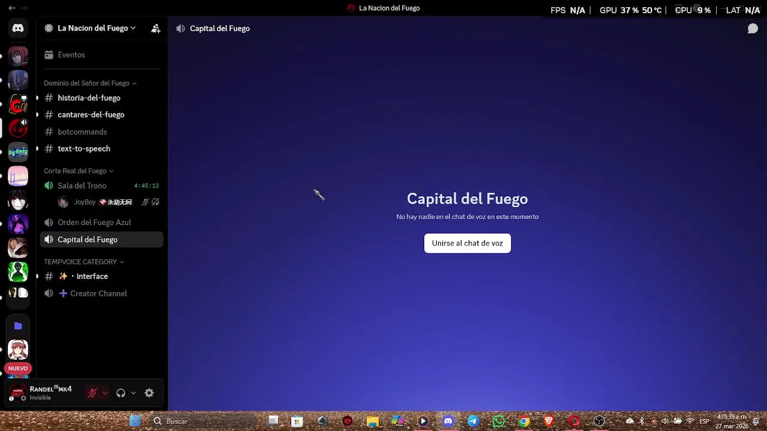Open user settings gear icon
The width and height of the screenshot is (767, 431).
pos(149,393)
